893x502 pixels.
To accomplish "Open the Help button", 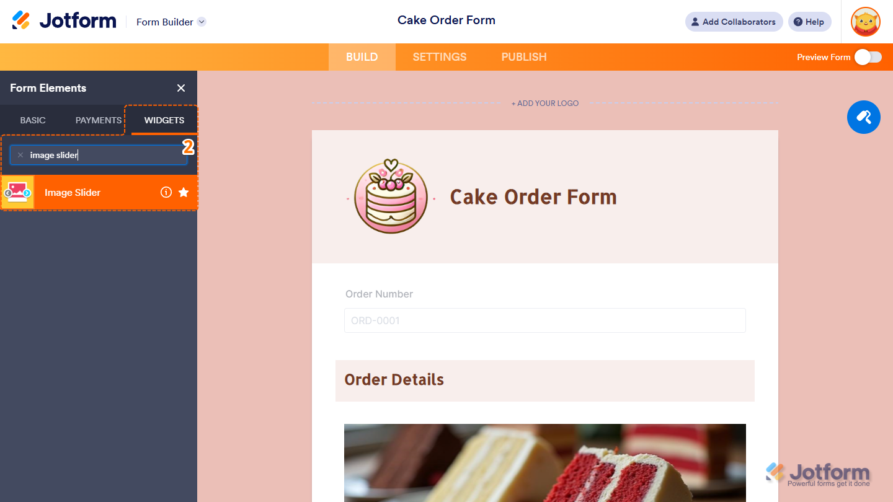I will pos(810,22).
